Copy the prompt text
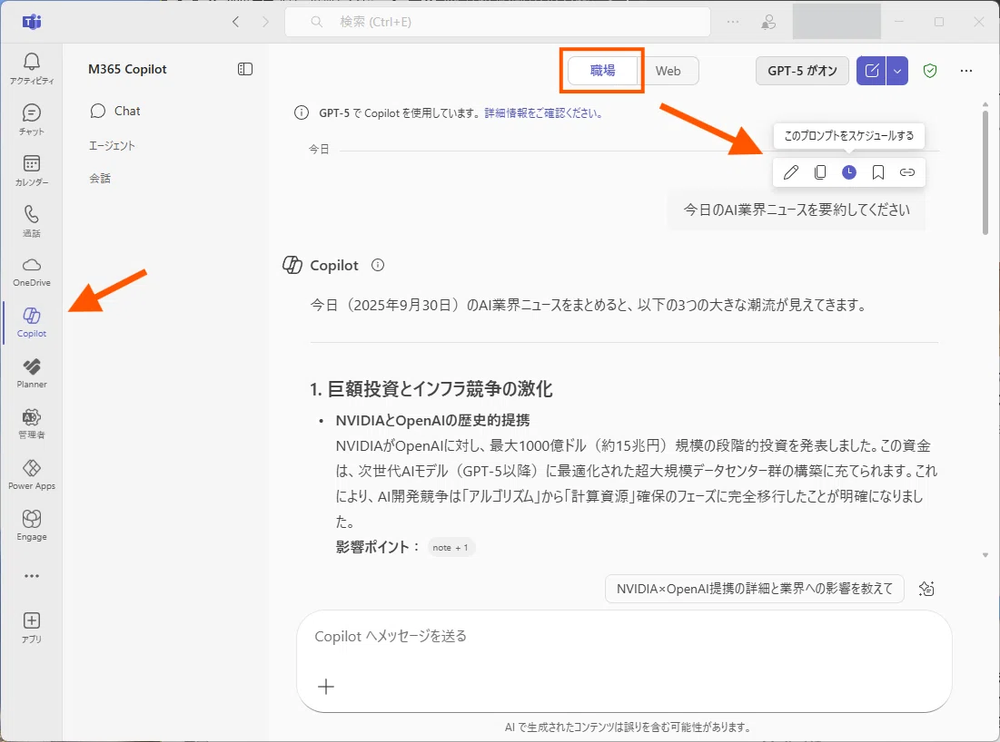The width and height of the screenshot is (1000, 742). click(x=820, y=172)
